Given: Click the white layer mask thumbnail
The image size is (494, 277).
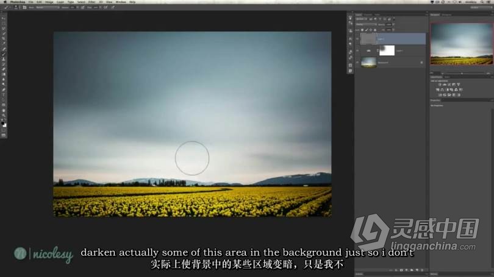Looking at the screenshot, I should click(x=387, y=51).
